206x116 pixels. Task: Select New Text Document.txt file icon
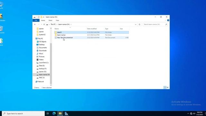(56, 38)
